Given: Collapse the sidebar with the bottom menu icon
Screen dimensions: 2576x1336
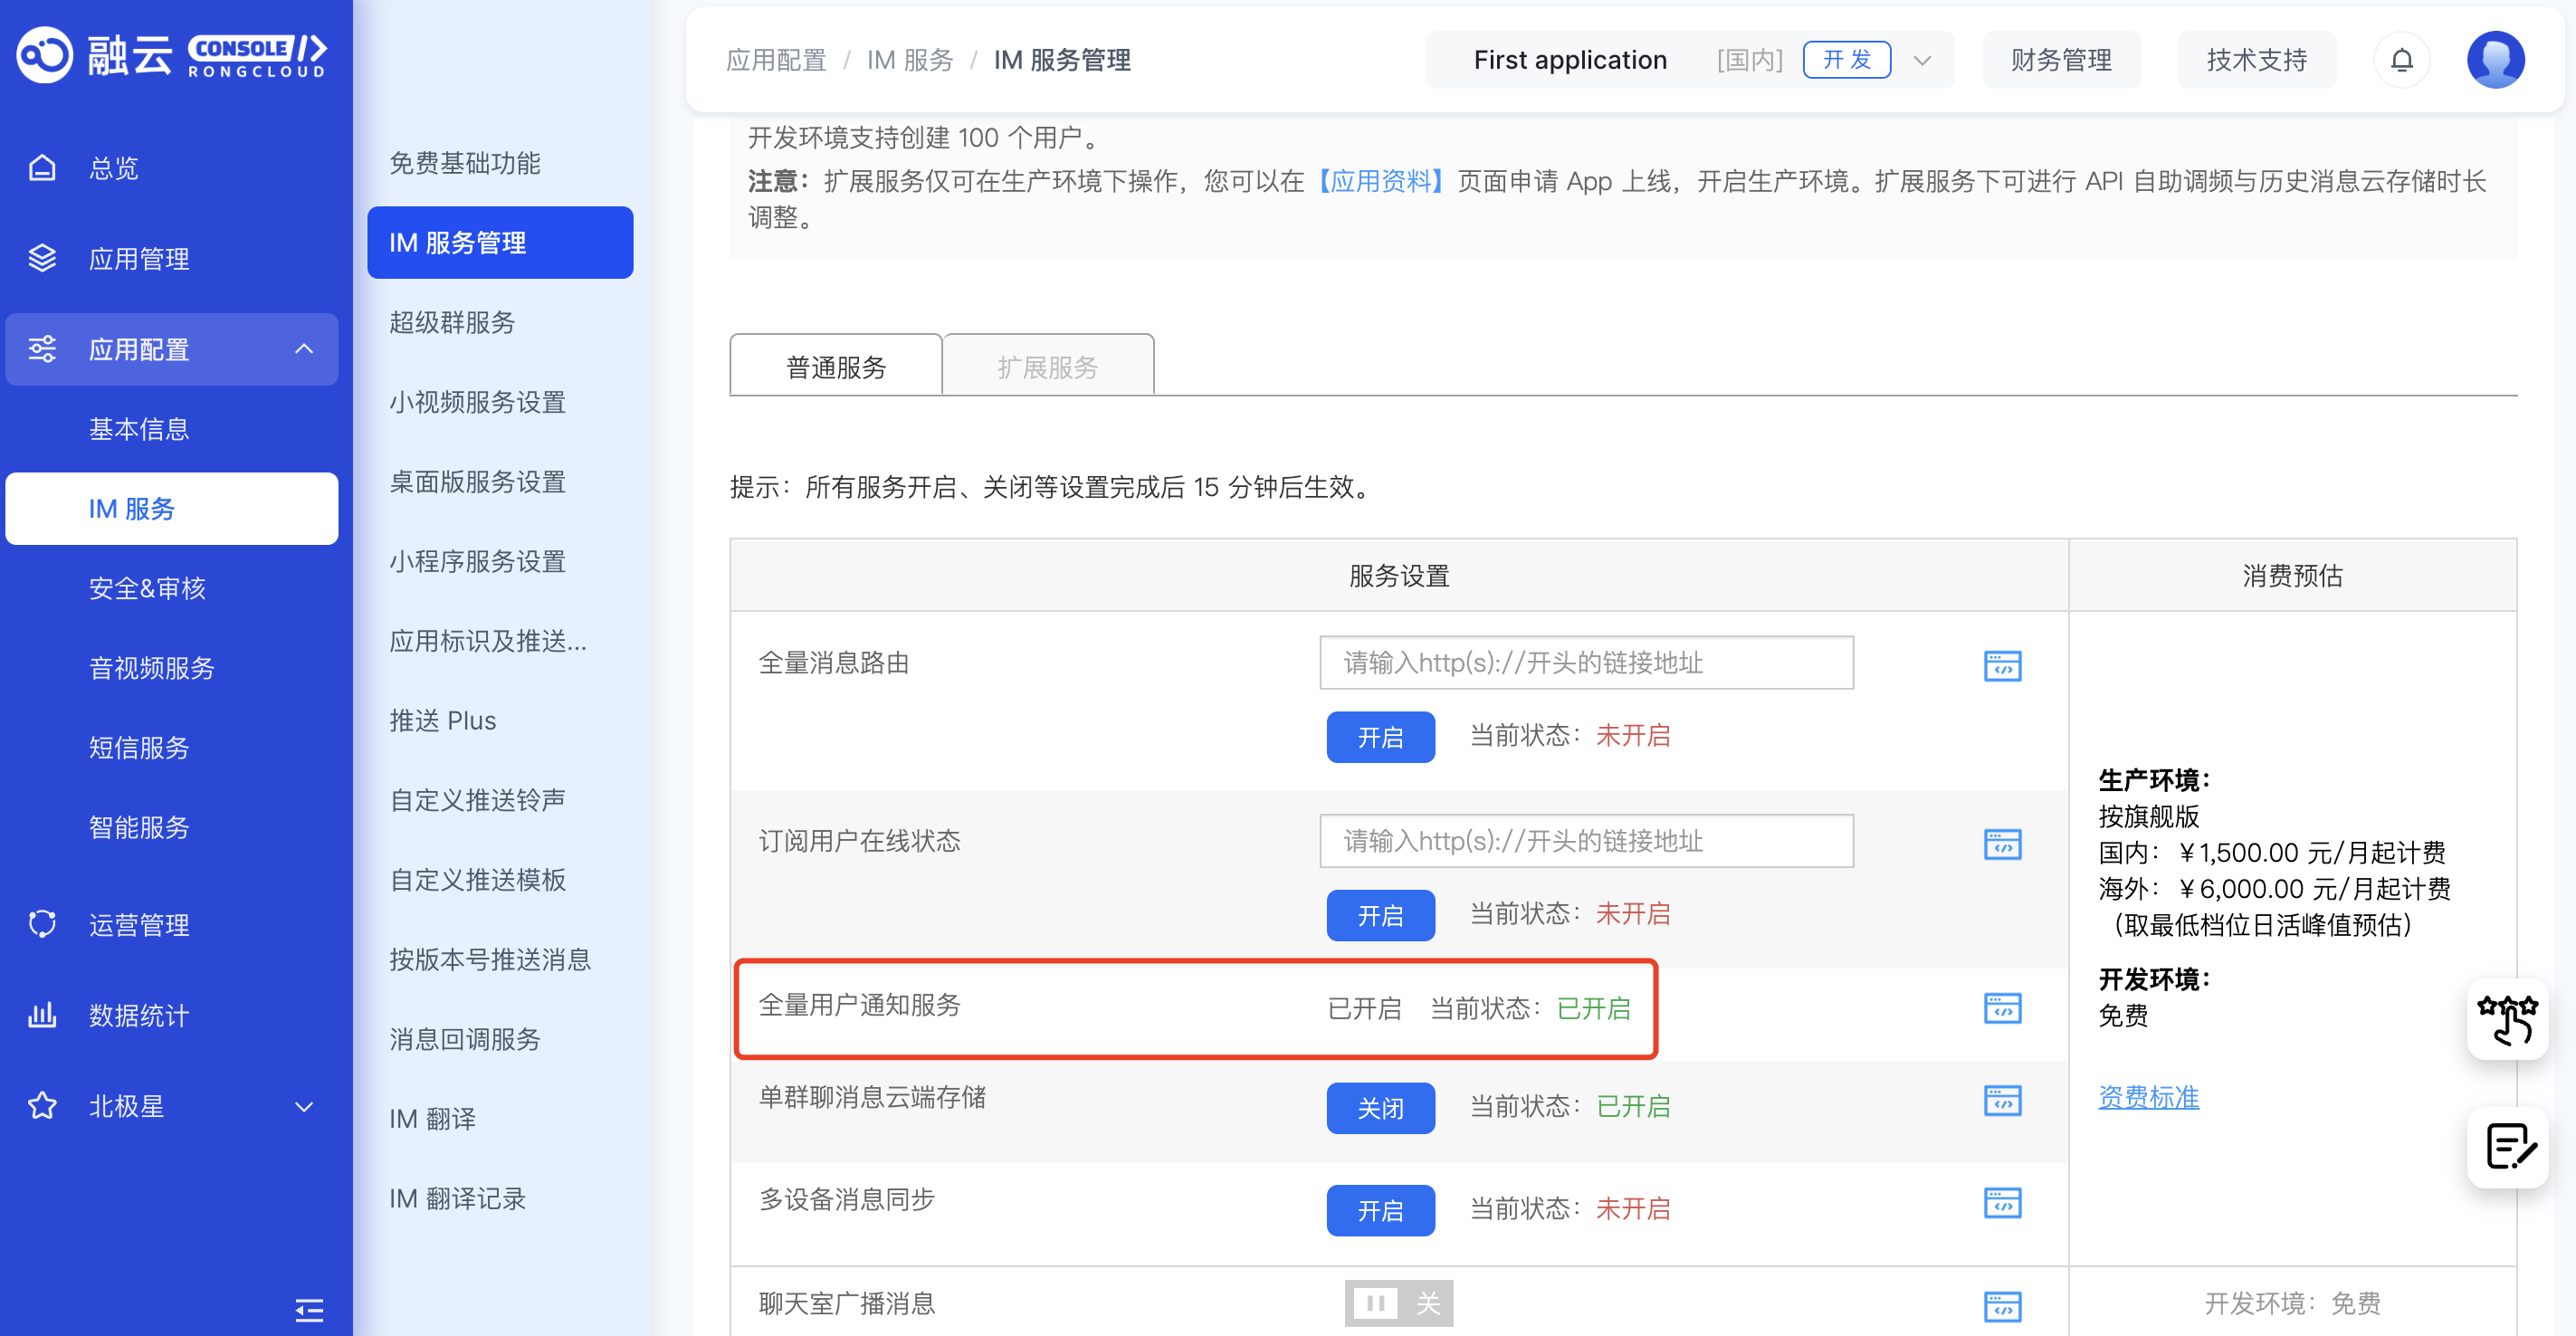Looking at the screenshot, I should [309, 1309].
